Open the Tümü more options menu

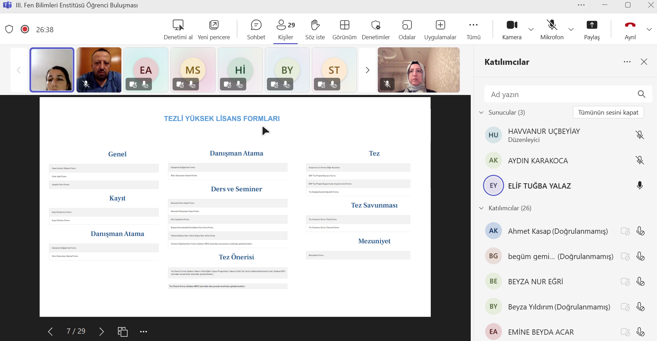coord(473,29)
